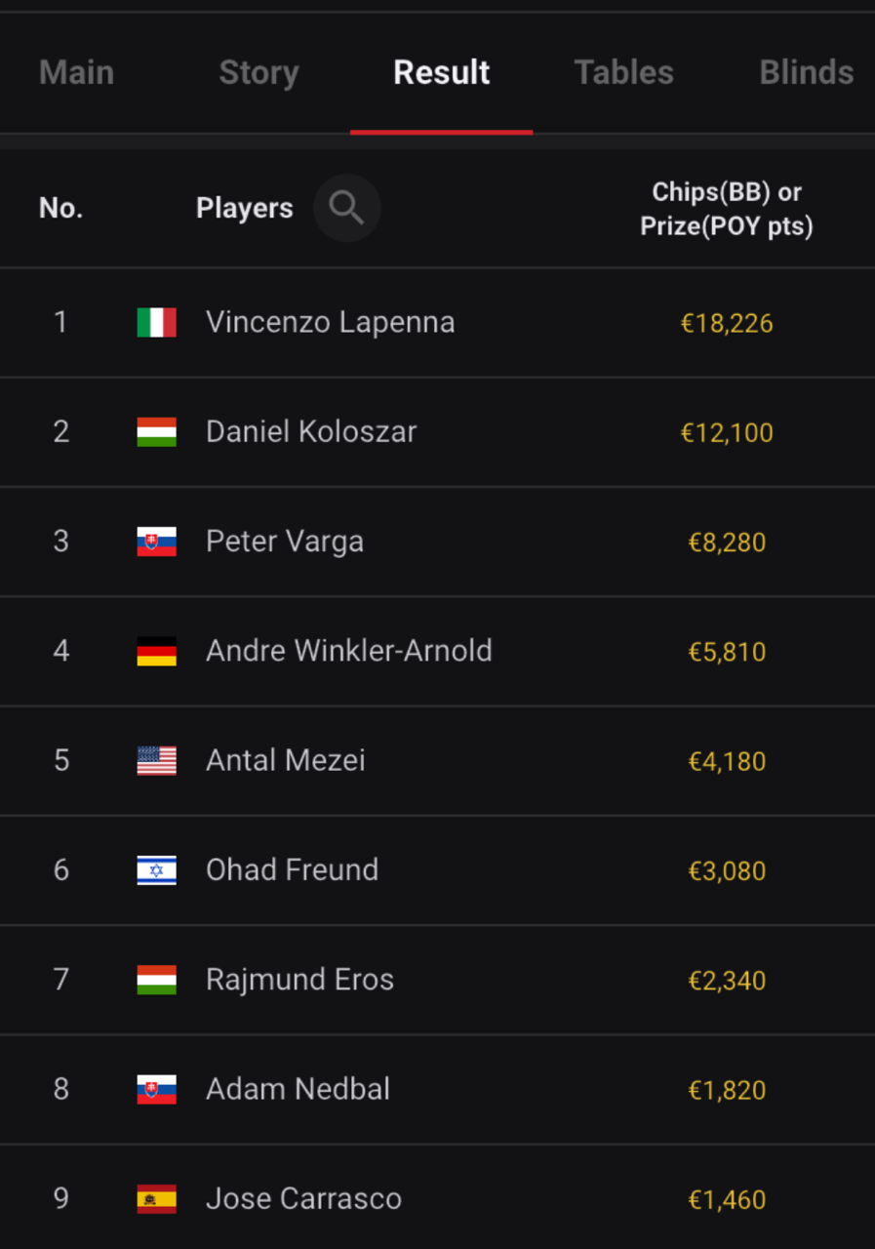Open player Rajmund Eros's name

point(300,980)
